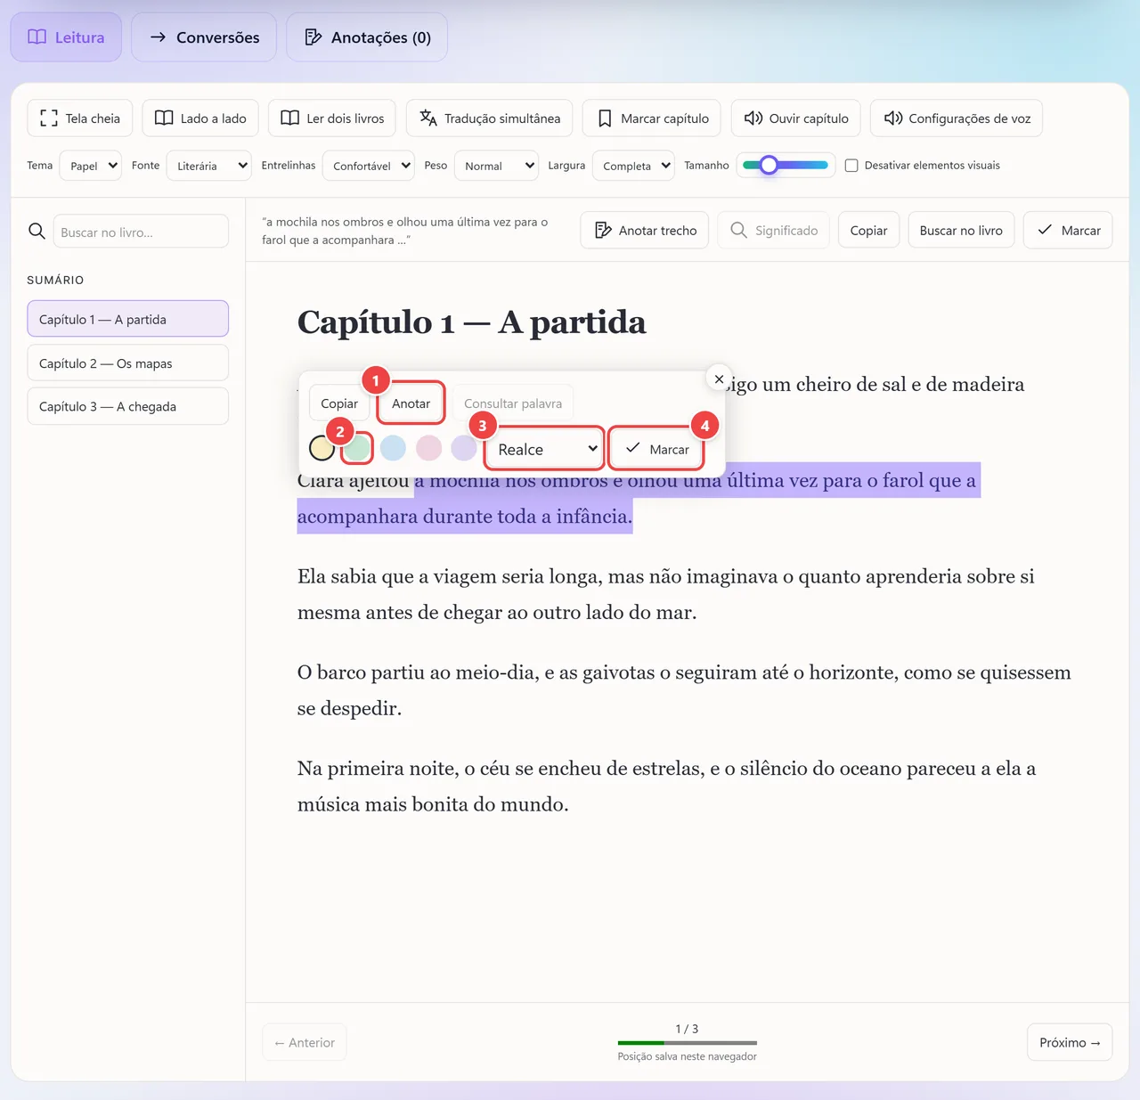Check Desativar elementos visuais checkbox
The width and height of the screenshot is (1140, 1100).
(851, 166)
